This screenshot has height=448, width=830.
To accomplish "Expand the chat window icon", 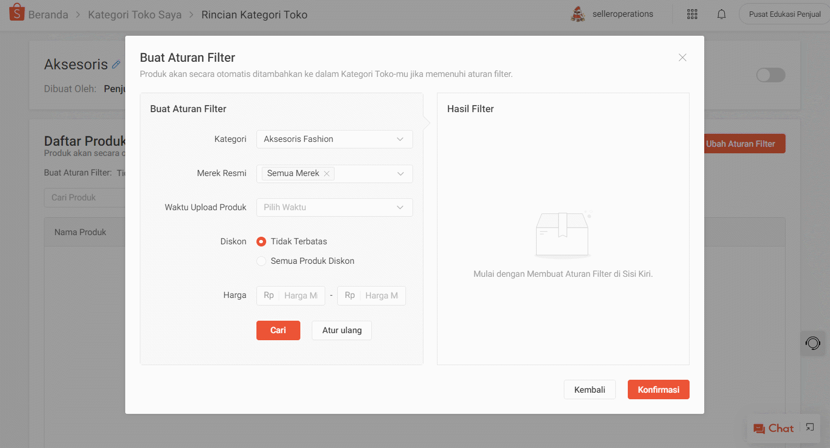I will coord(810,427).
